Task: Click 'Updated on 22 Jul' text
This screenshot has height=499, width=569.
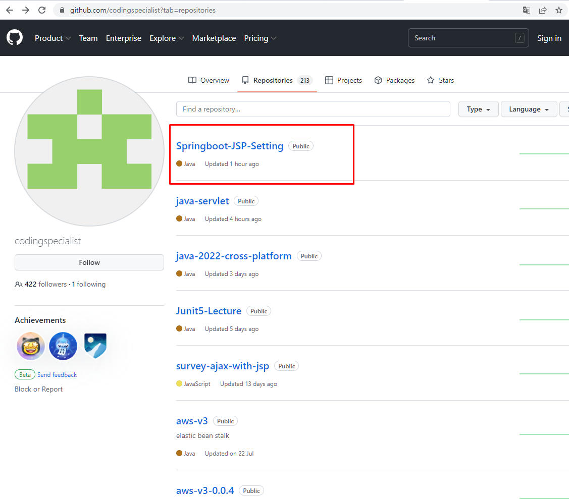Action: tap(229, 454)
